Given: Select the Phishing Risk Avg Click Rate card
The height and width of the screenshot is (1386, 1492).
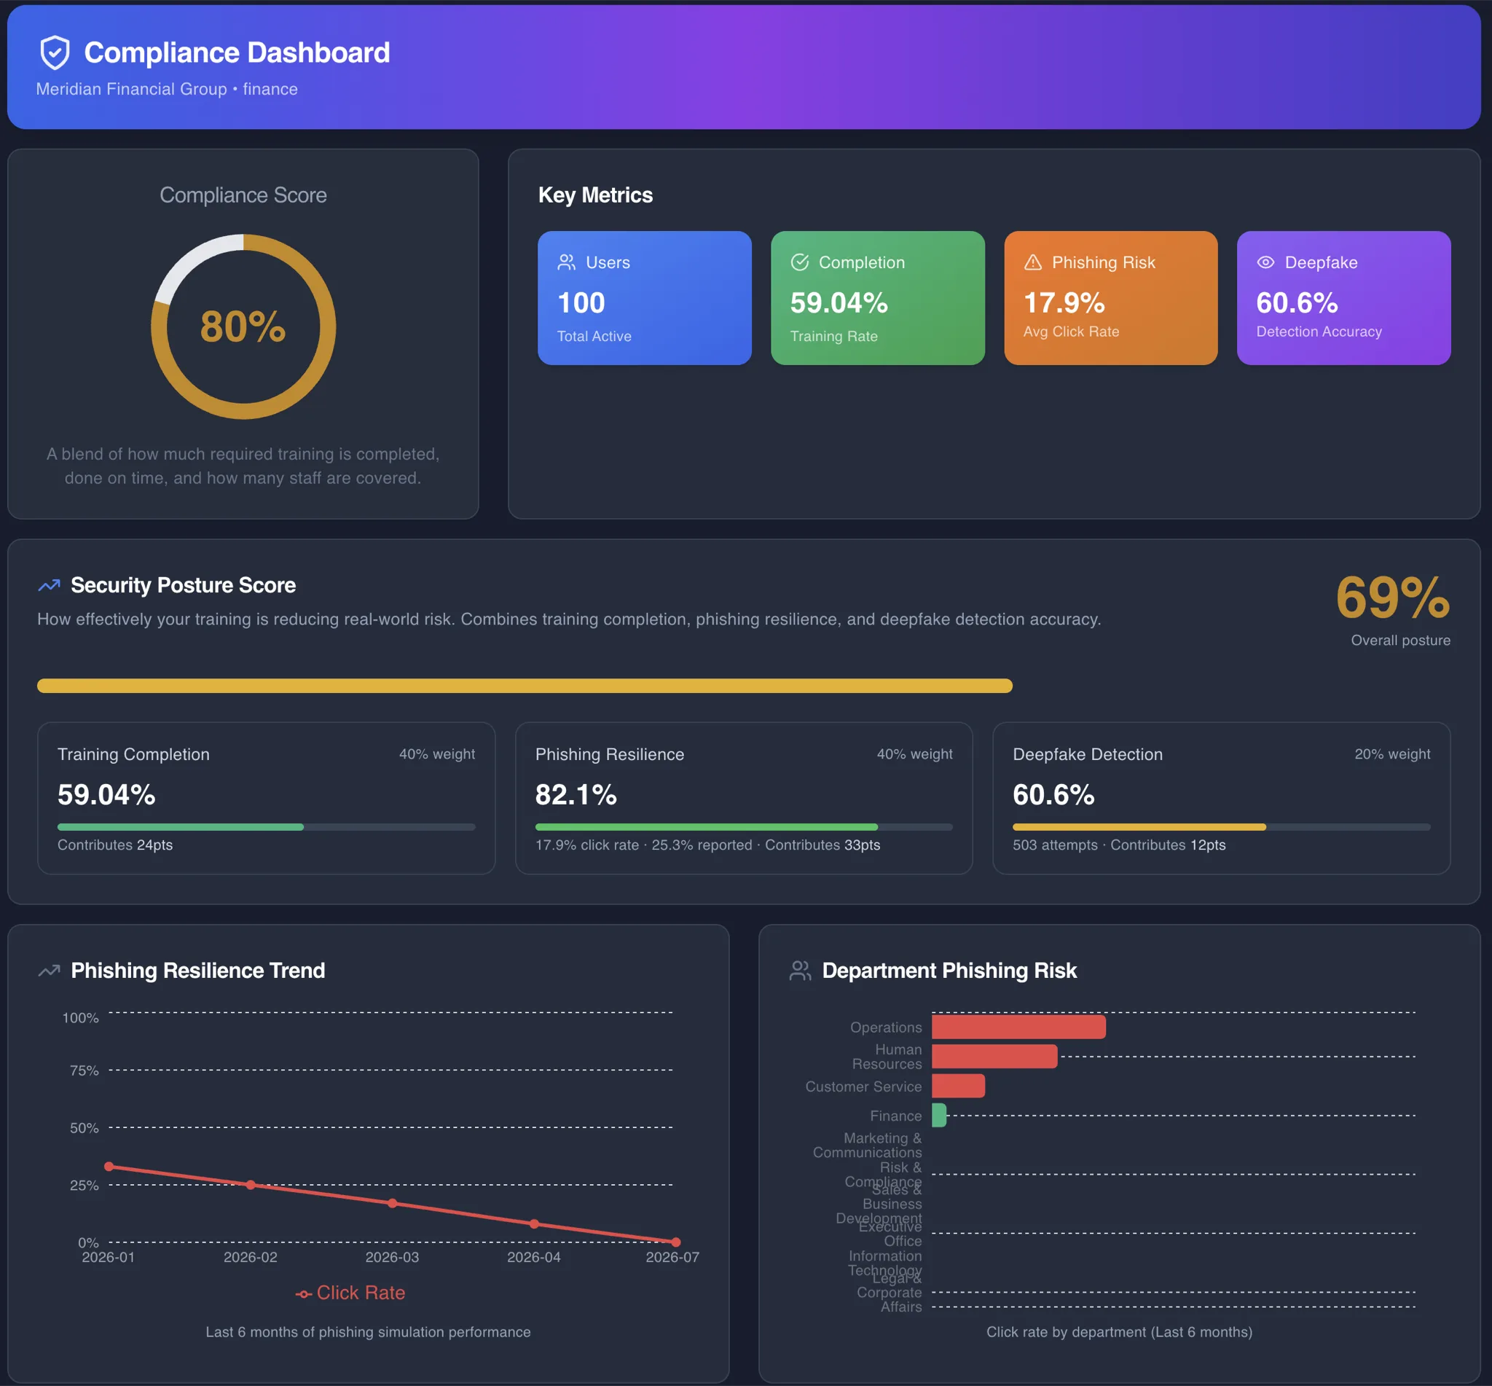Looking at the screenshot, I should pos(1111,298).
